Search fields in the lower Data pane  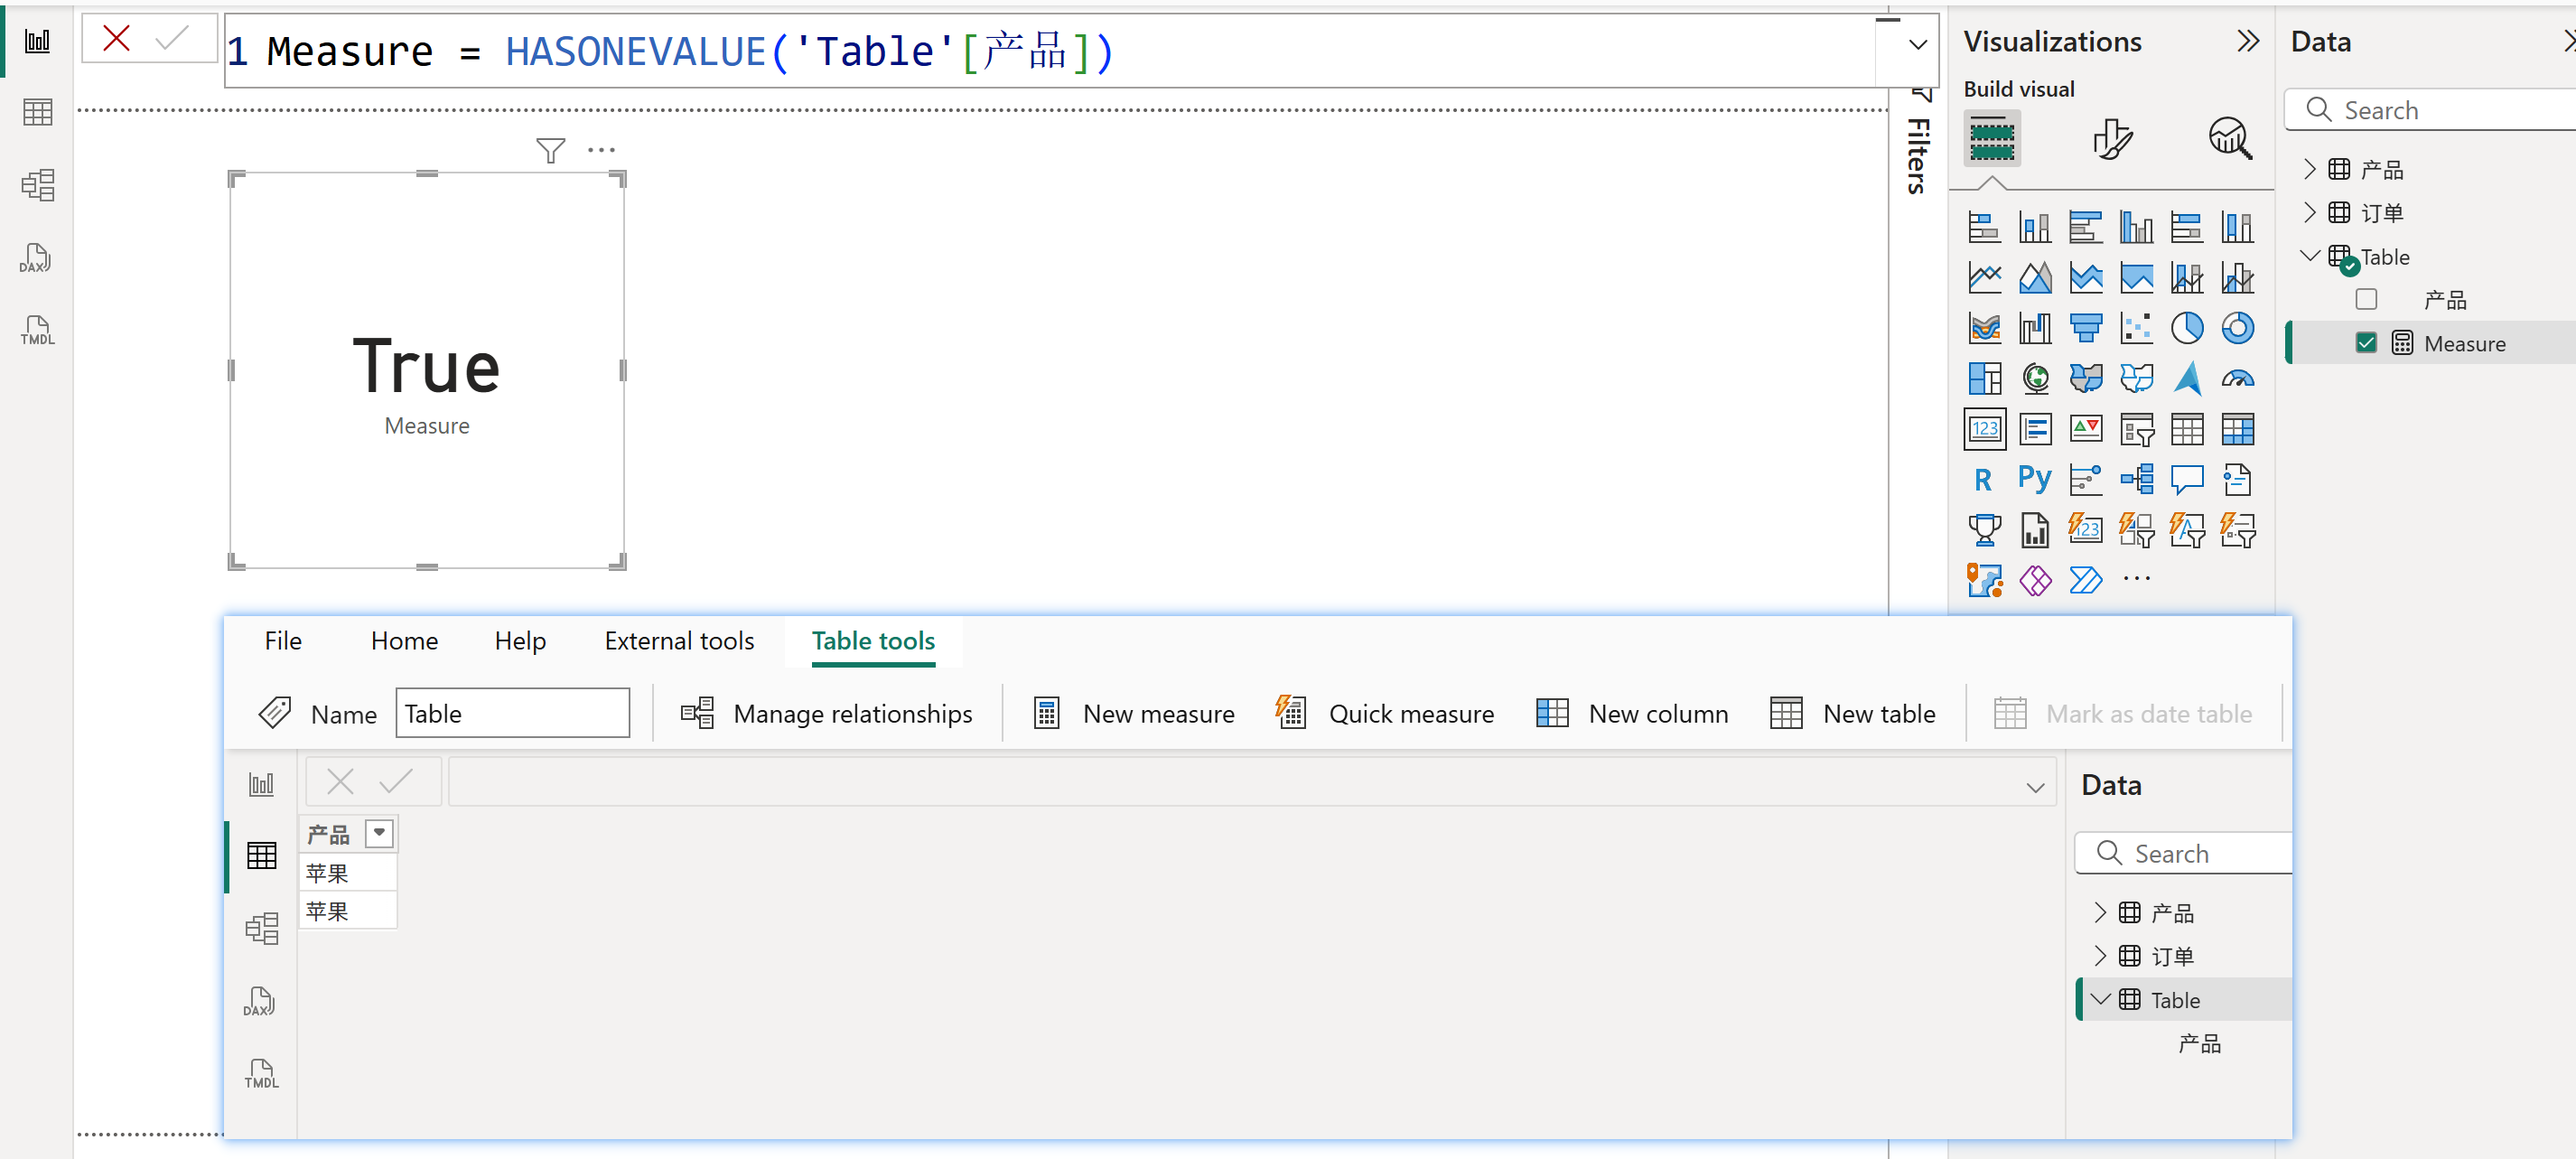coord(2185,853)
